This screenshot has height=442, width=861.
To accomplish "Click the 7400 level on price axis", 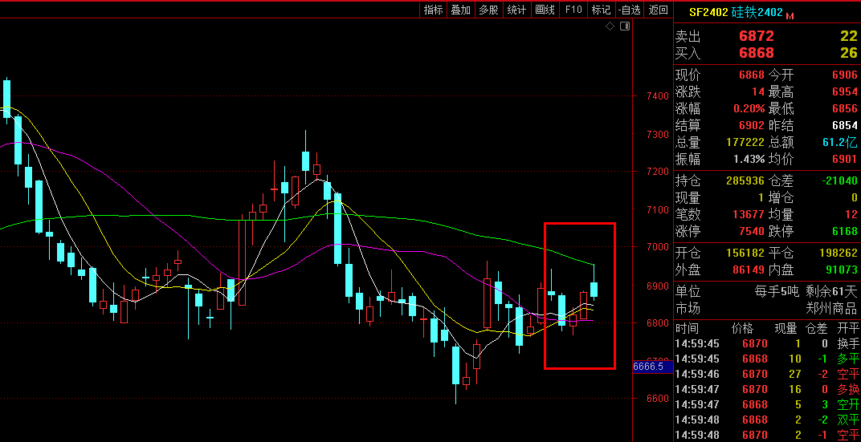I will (x=657, y=96).
